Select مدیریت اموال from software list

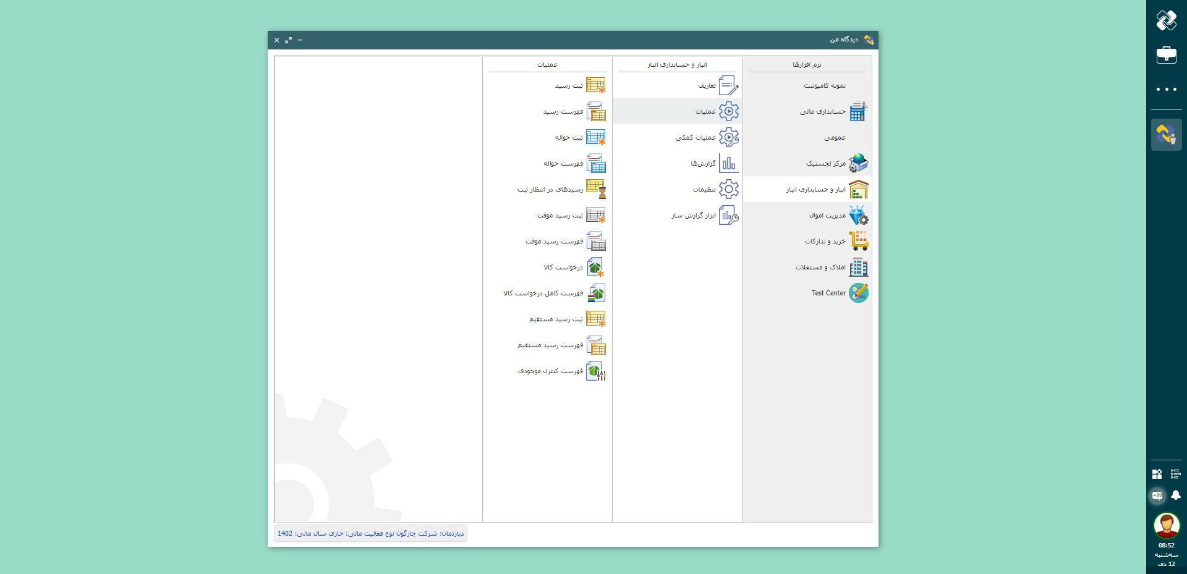pyautogui.click(x=827, y=216)
